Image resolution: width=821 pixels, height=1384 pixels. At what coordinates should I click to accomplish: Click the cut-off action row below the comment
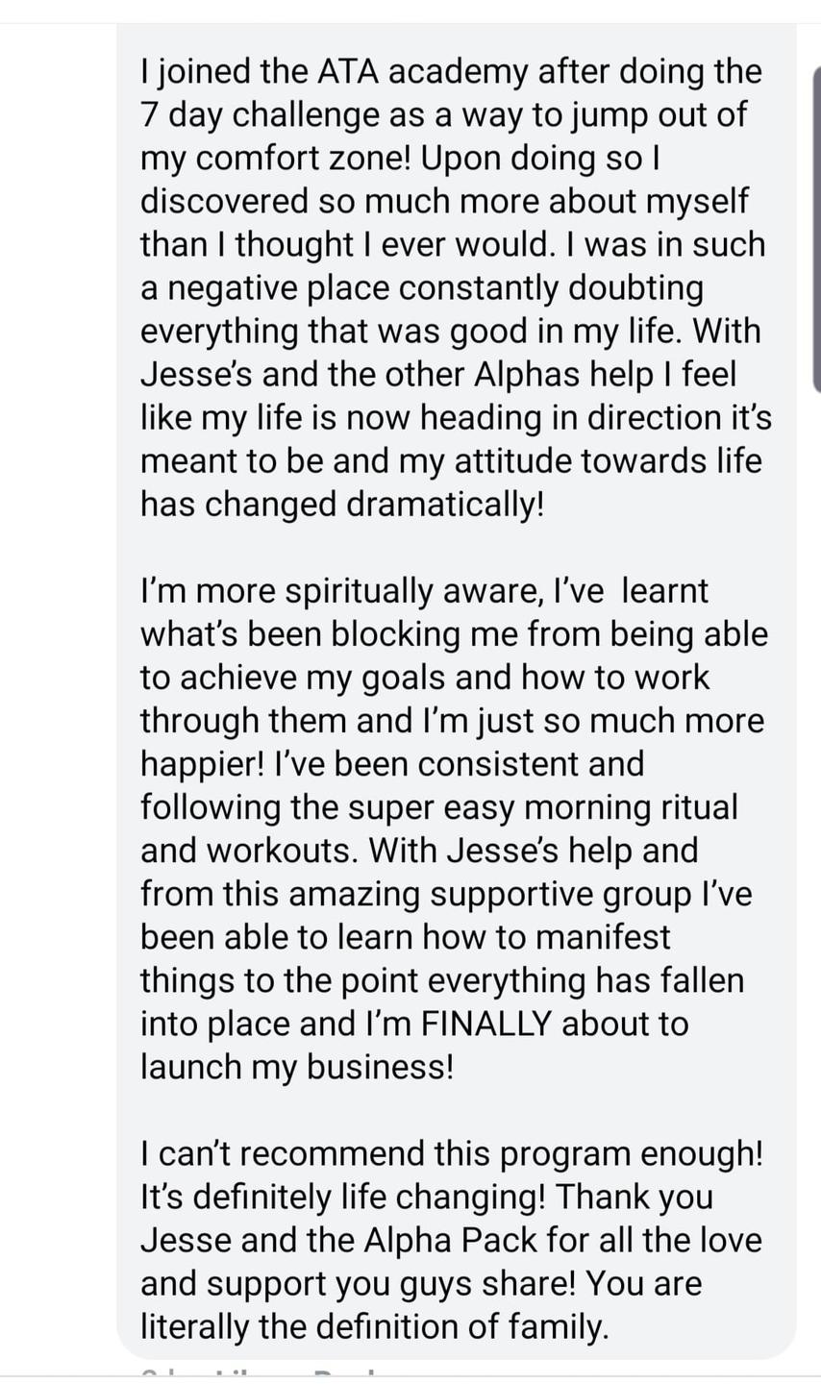pos(264,1372)
